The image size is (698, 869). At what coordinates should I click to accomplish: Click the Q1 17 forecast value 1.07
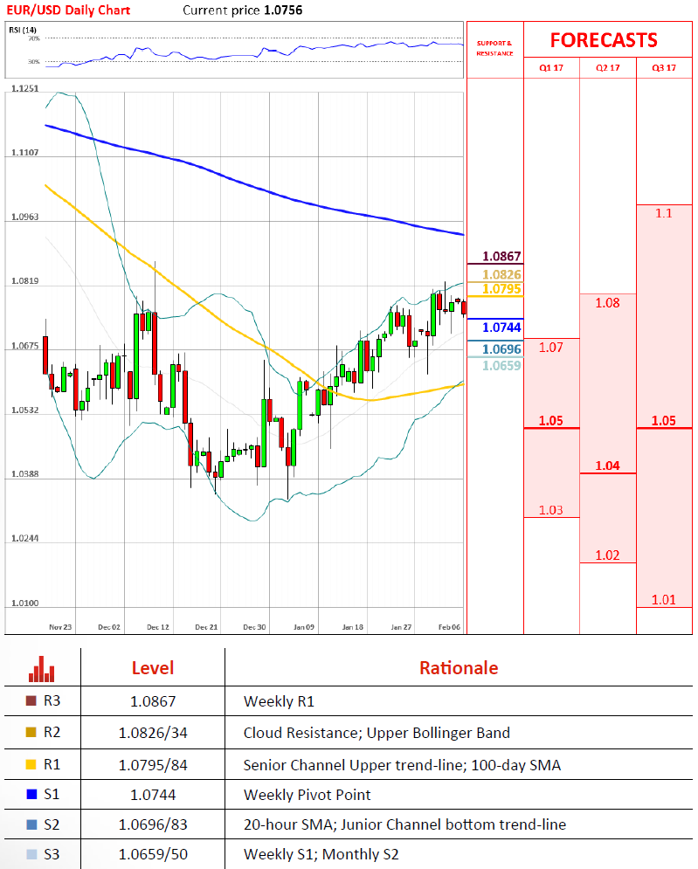[551, 348]
